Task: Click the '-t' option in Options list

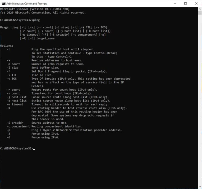Action: click(8, 49)
